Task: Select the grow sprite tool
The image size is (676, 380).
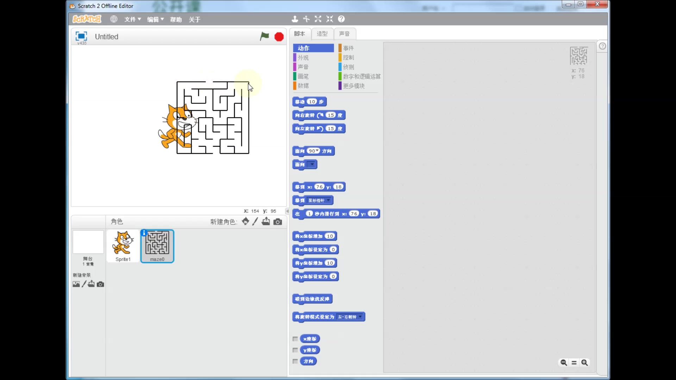Action: point(318,19)
